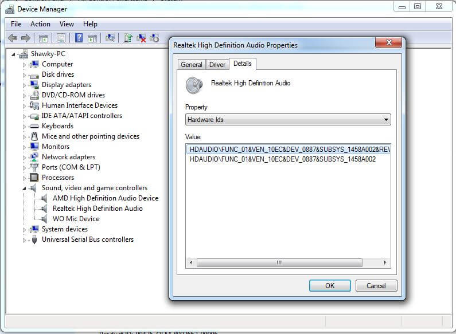
Task: Expand the System devices node
Action: coord(24,230)
